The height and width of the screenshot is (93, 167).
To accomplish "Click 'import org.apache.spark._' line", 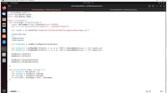I will (20, 14).
